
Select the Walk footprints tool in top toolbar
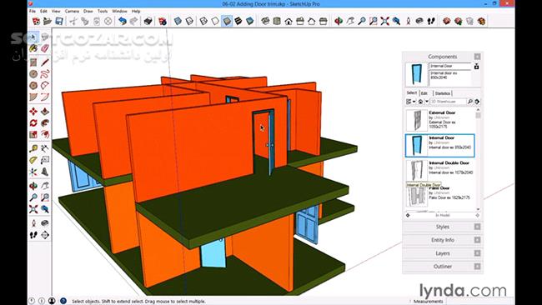[431, 22]
